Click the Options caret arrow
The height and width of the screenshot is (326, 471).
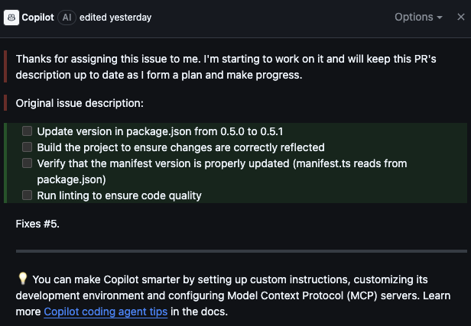click(x=440, y=18)
